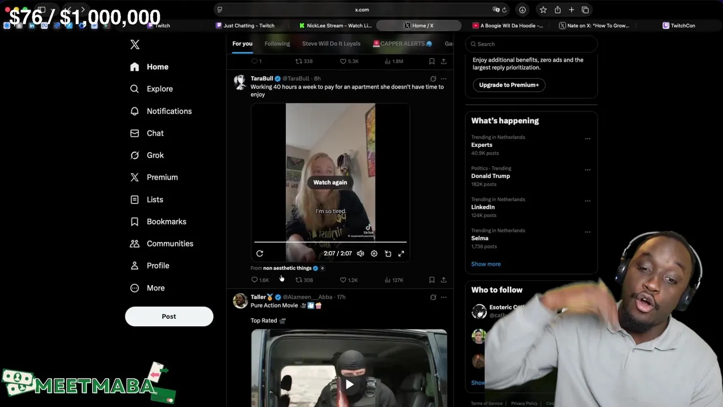Replay the video with the replay icon
The height and width of the screenshot is (407, 723).
(260, 254)
